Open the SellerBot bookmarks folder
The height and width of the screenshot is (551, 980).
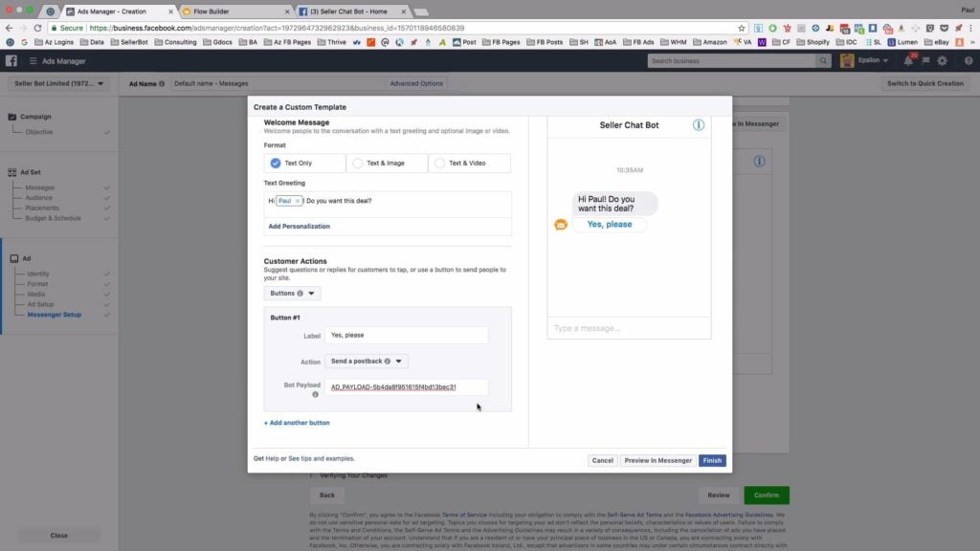click(129, 42)
